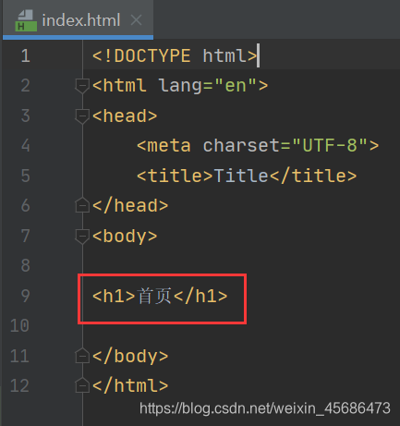The image size is (400, 426).
Task: Collapse the body tag fold on line 7
Action: point(82,237)
